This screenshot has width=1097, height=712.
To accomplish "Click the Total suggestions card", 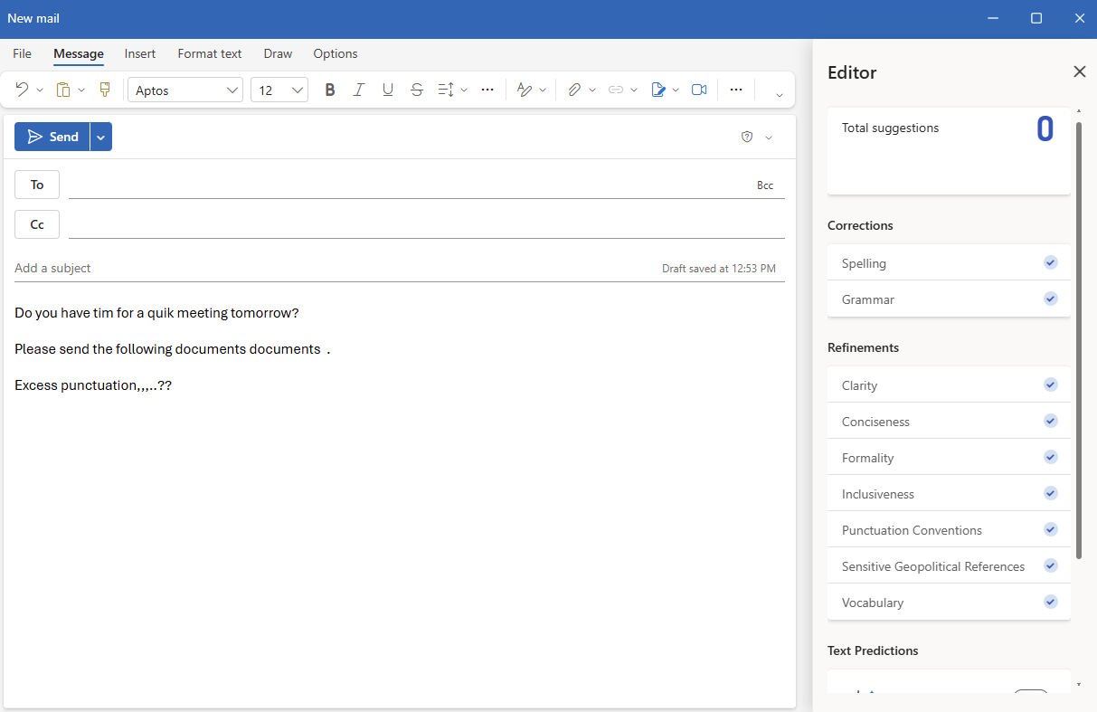I will [949, 151].
